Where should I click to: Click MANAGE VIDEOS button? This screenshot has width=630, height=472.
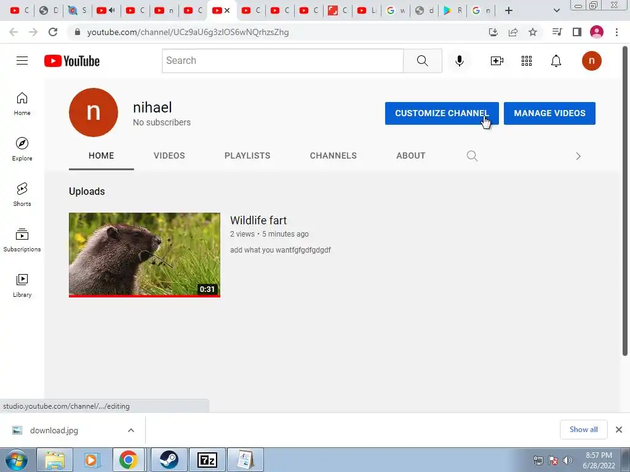549,113
